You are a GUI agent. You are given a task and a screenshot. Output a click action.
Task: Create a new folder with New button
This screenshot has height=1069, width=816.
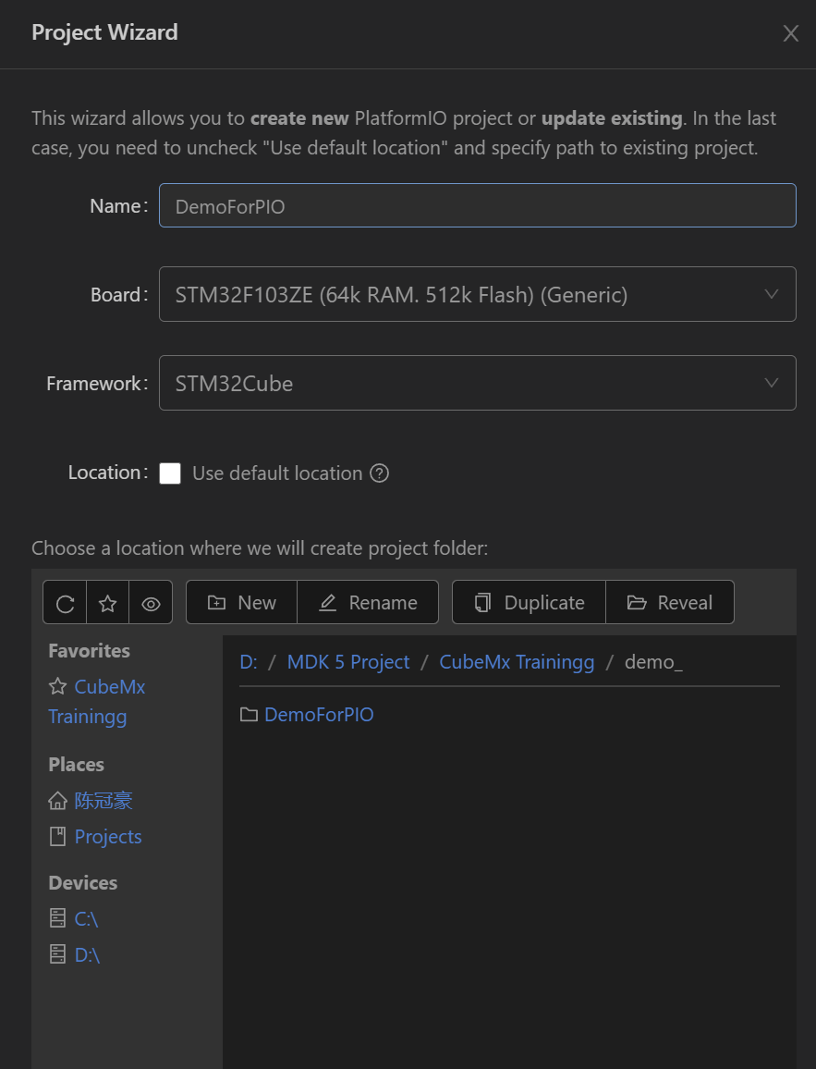pos(241,603)
